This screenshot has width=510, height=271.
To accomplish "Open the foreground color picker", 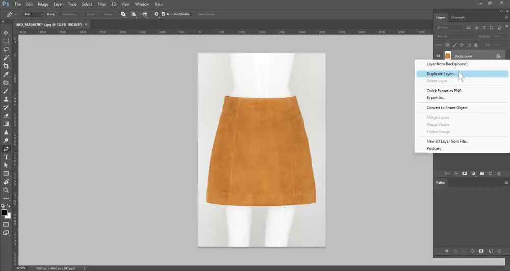I will (x=4, y=212).
